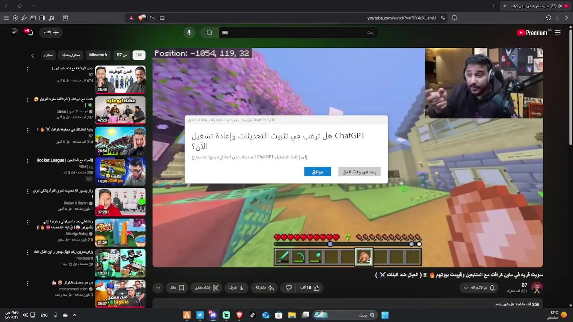The image size is (573, 322).
Task: Open options for خمن الوظيفة video
Action: 28,69
